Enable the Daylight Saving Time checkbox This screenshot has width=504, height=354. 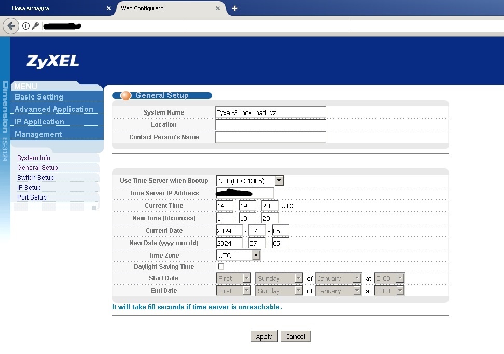pos(221,266)
